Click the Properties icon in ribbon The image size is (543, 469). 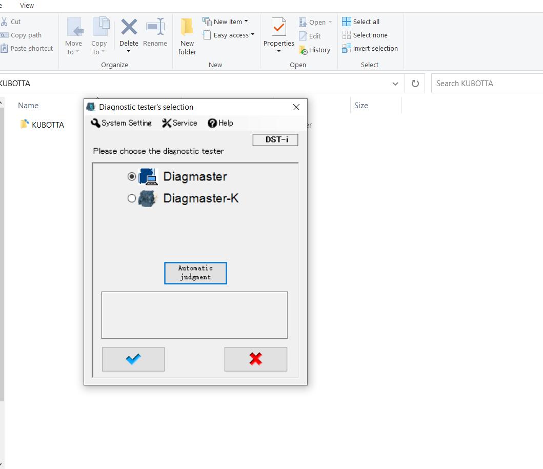279,27
